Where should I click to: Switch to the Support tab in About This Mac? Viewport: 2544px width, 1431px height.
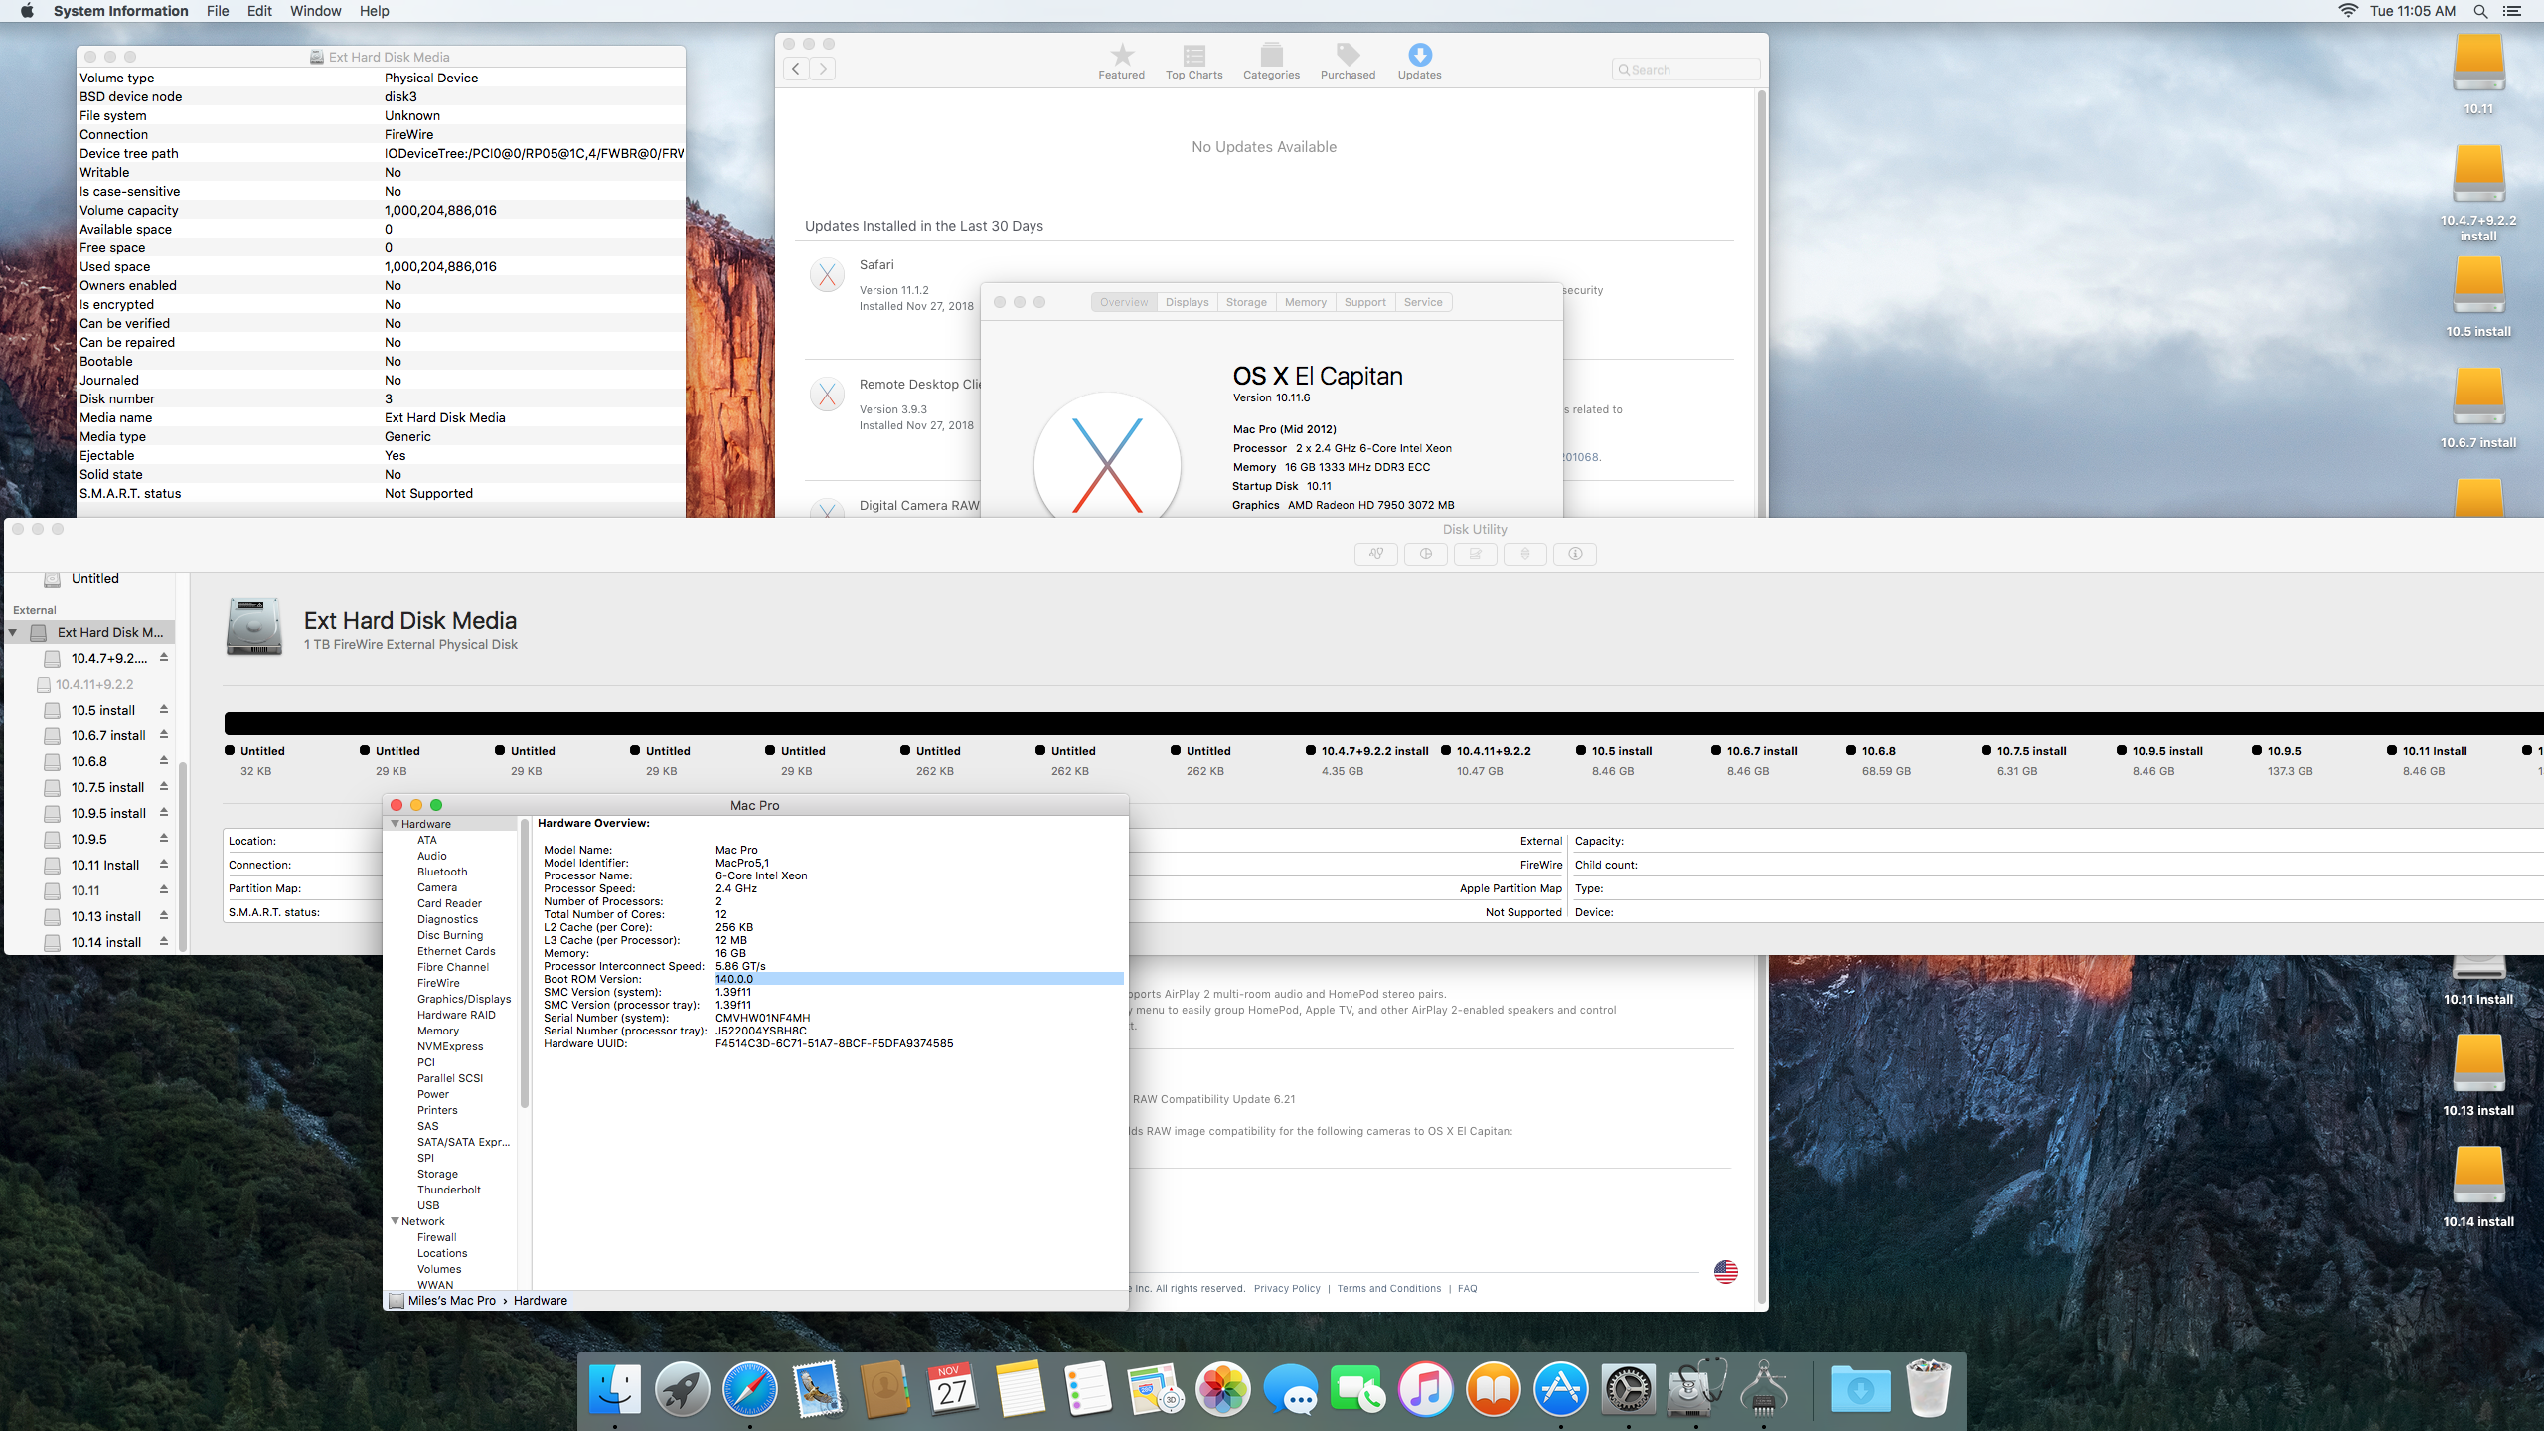(x=1364, y=302)
